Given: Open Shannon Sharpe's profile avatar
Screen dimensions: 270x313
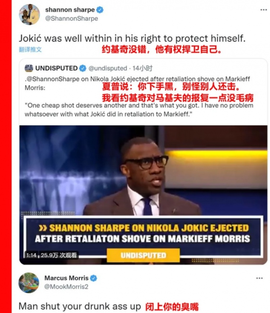Looking at the screenshot, I should pyautogui.click(x=29, y=14).
